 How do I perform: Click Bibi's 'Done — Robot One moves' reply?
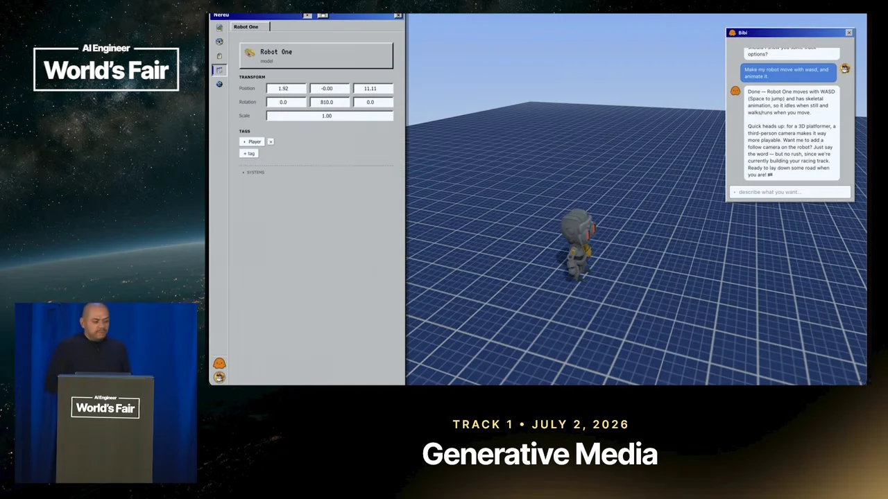pos(792,133)
